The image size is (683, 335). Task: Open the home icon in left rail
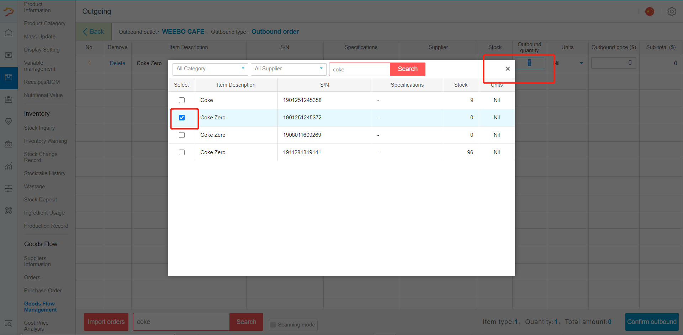pyautogui.click(x=9, y=33)
